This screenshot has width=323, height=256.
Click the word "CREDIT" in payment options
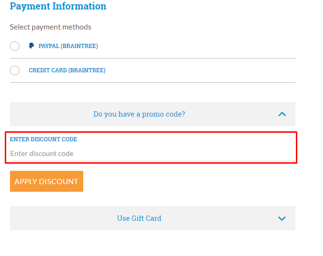click(39, 70)
